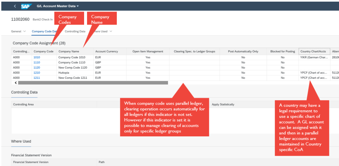Open company code 1210 link

(x=37, y=73)
